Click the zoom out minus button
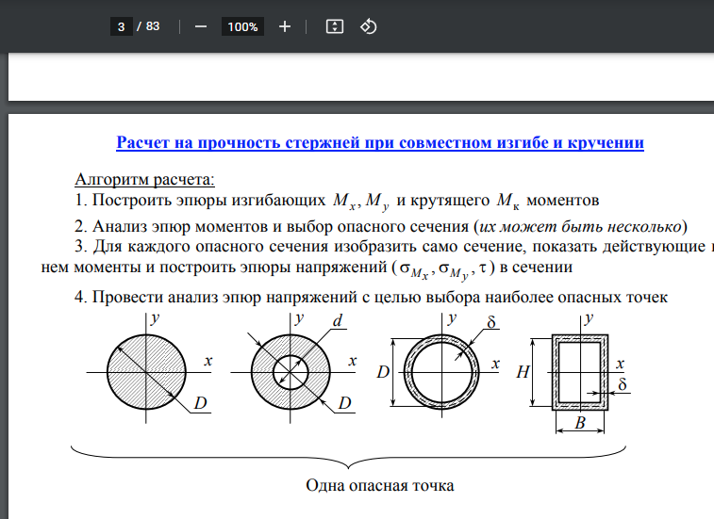 coord(200,26)
